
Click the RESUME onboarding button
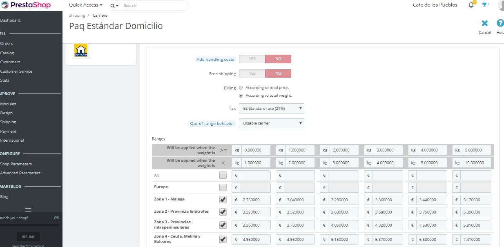[28, 237]
